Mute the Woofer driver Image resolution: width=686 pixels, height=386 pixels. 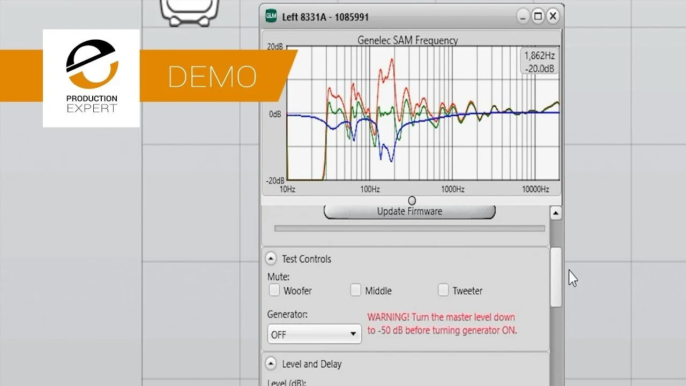pyautogui.click(x=274, y=291)
